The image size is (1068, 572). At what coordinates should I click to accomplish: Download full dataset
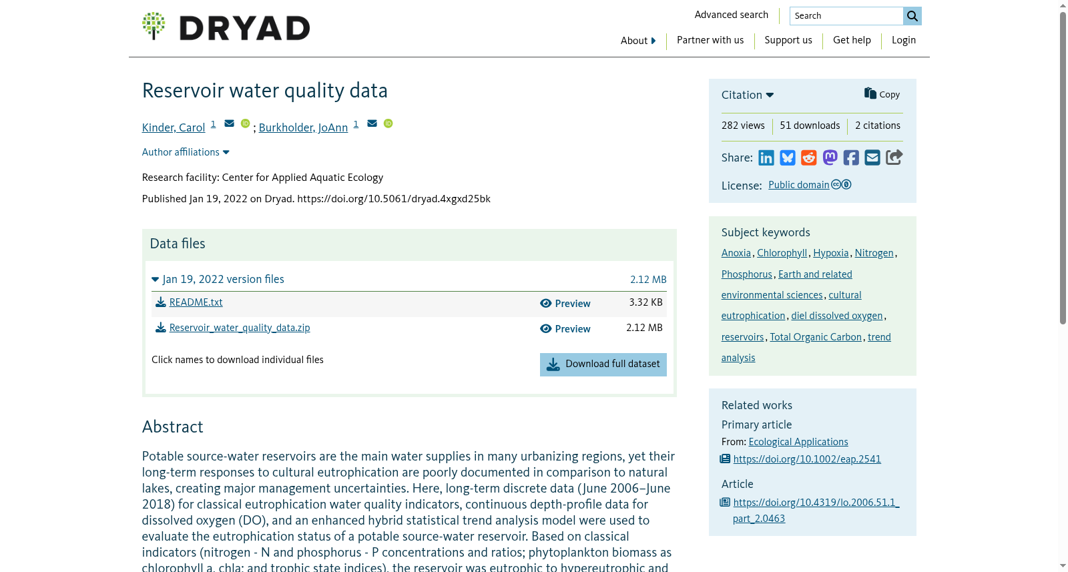[603, 364]
